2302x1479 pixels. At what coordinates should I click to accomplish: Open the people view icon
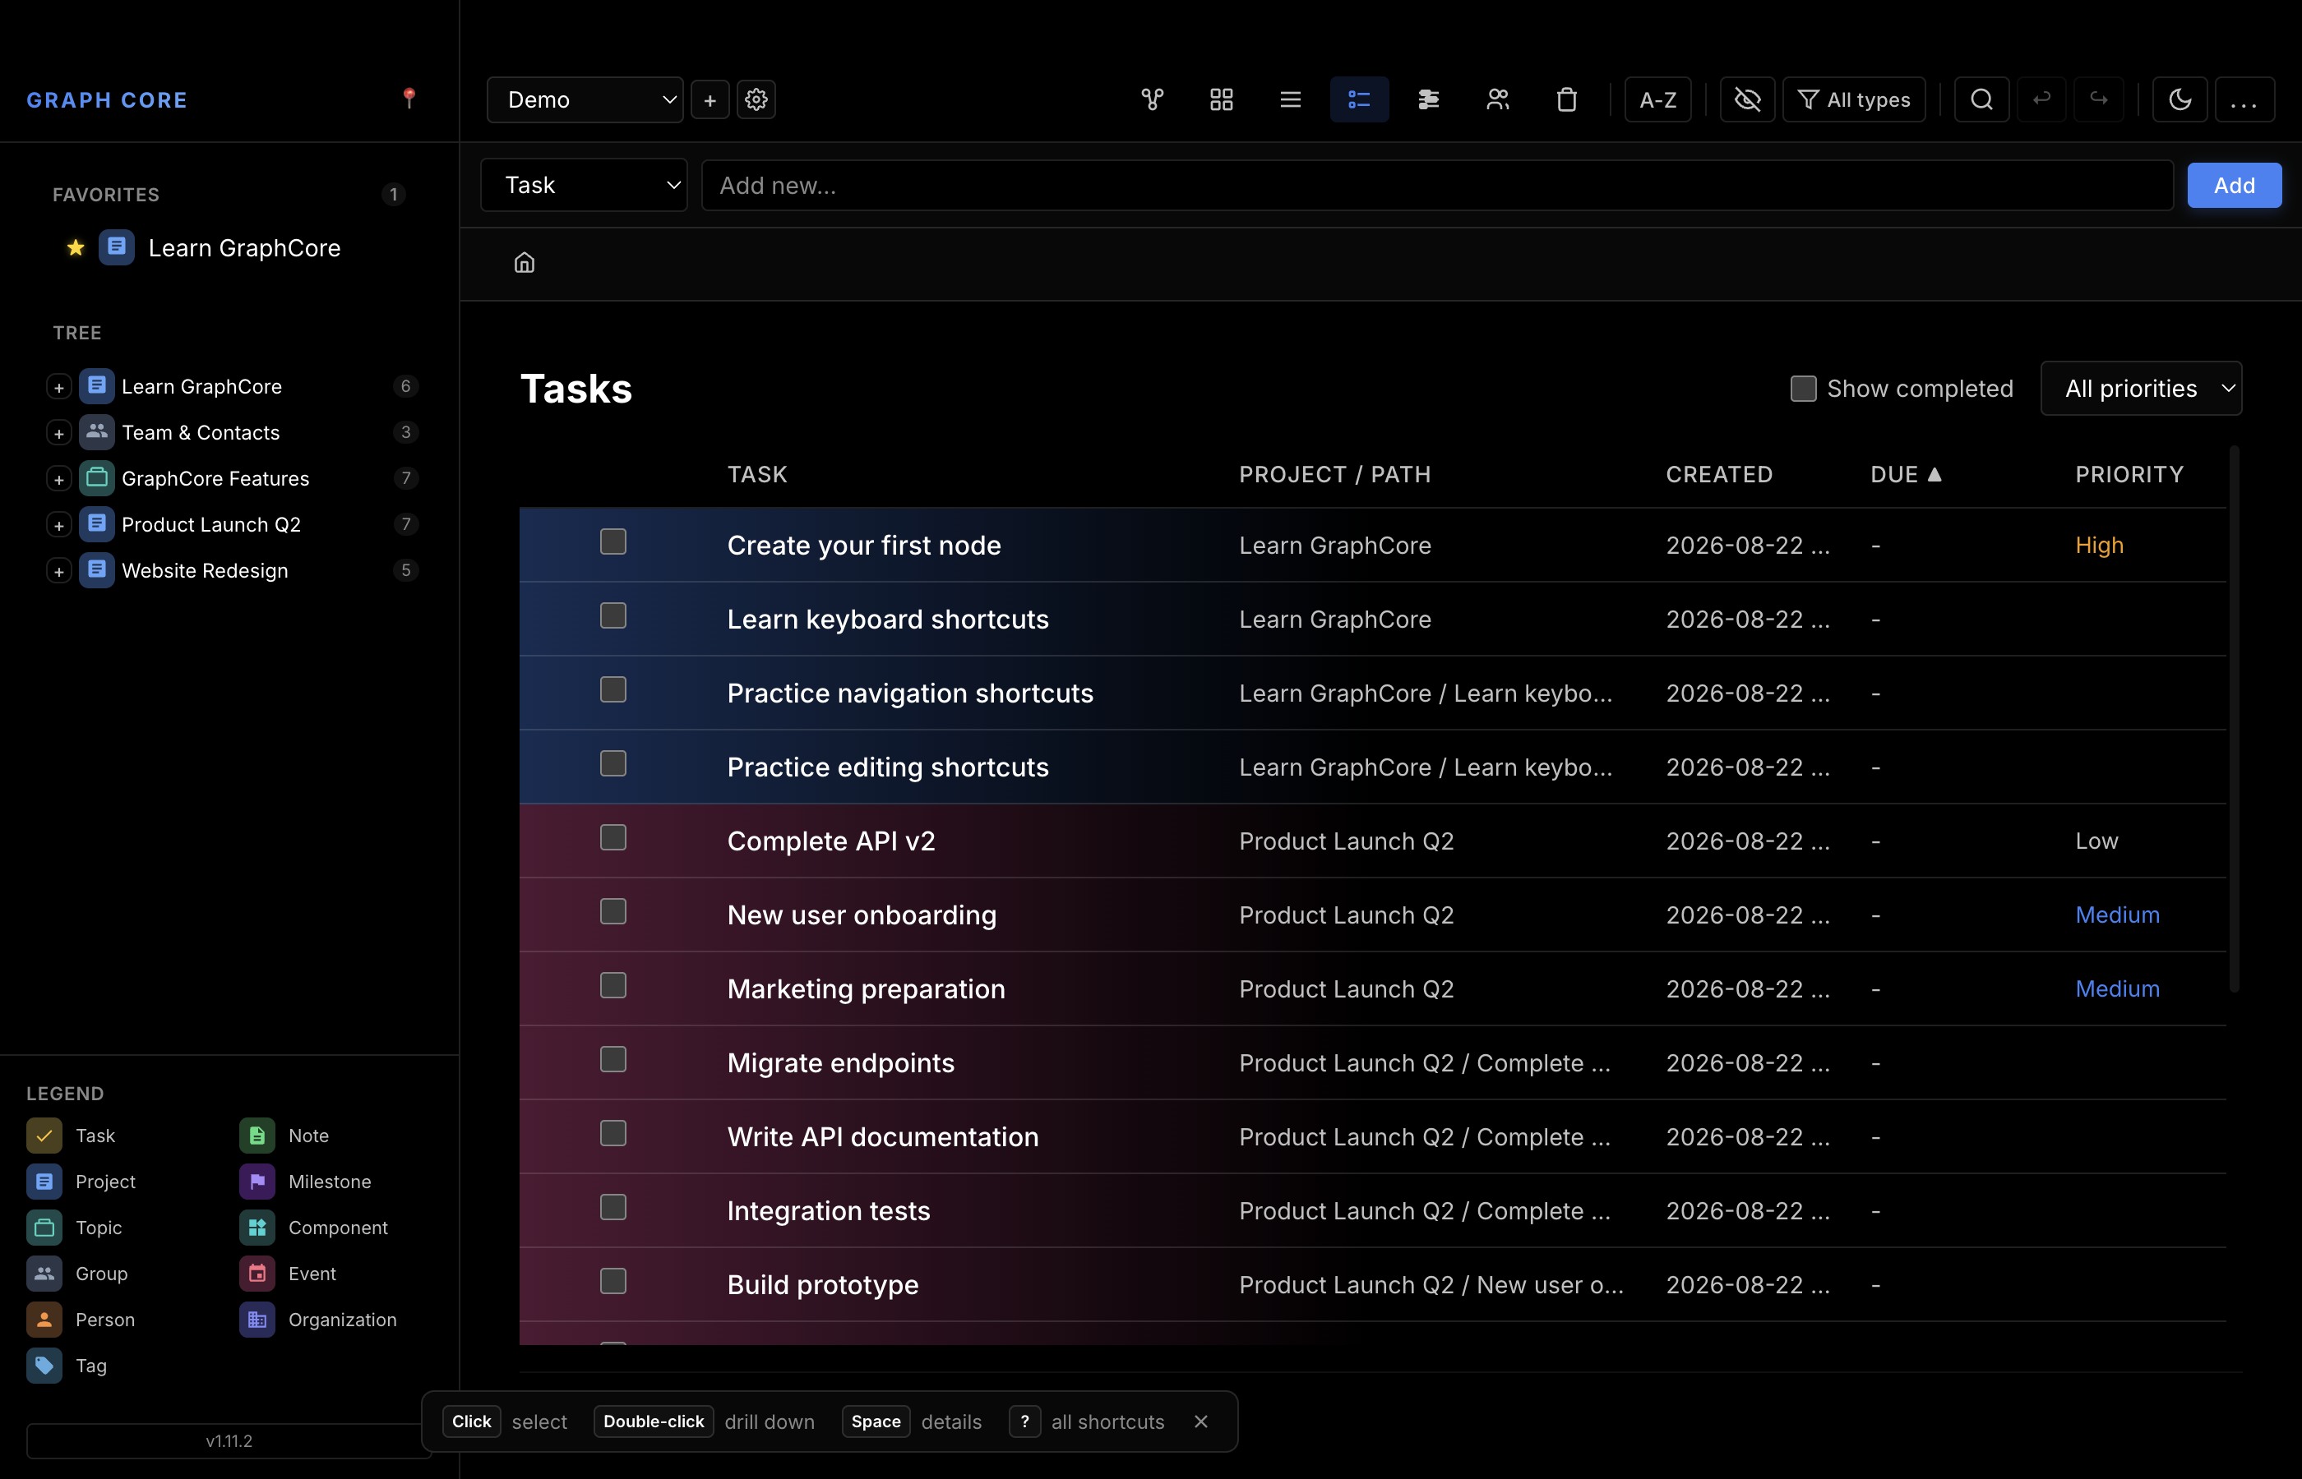click(1498, 100)
